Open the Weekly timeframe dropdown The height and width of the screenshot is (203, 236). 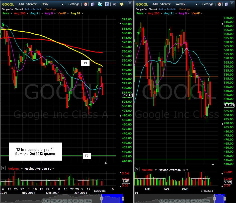point(196,4)
